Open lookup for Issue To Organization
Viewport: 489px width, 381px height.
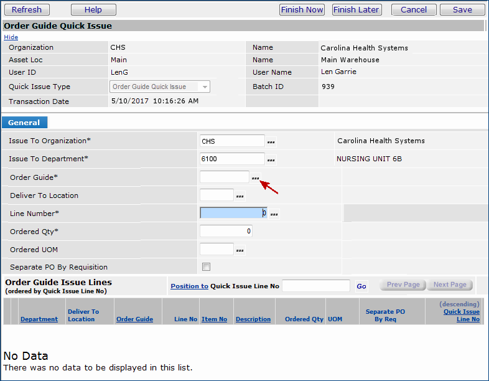[x=271, y=142]
